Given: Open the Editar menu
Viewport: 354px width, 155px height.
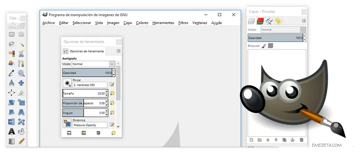Looking at the screenshot, I should pyautogui.click(x=64, y=23).
